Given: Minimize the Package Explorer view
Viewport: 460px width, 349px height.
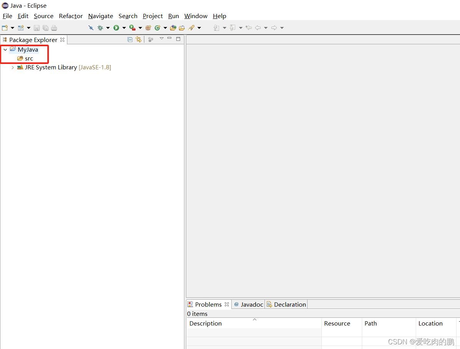Looking at the screenshot, I should click(169, 38).
